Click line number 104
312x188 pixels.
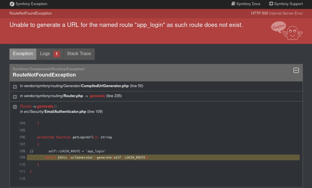(x=22, y=123)
